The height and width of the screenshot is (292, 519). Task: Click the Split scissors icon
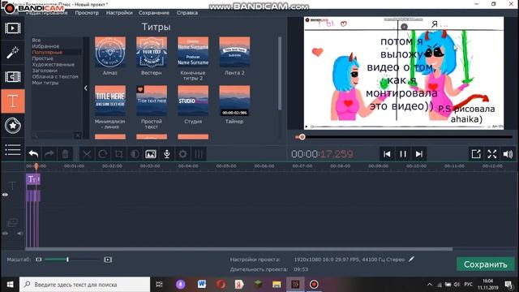point(87,154)
